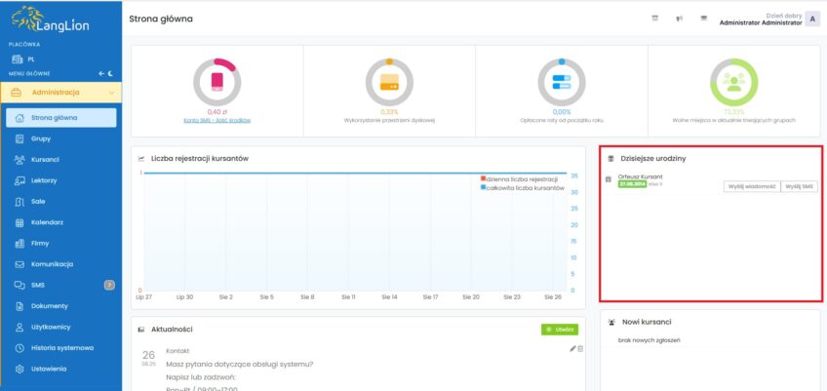Click the green birthday date badge
Screen dimensions: 827x391
[x=632, y=184]
